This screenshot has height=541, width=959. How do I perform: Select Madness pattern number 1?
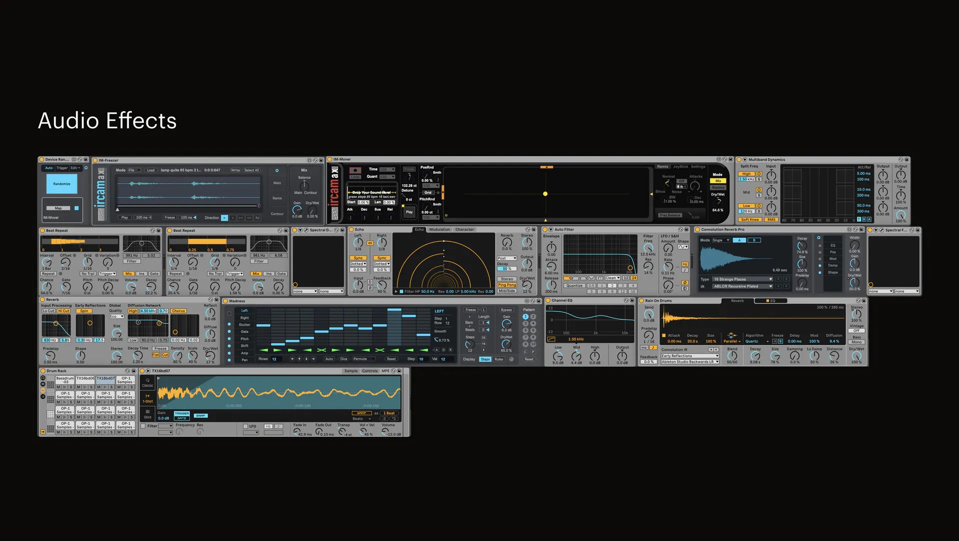(x=525, y=316)
